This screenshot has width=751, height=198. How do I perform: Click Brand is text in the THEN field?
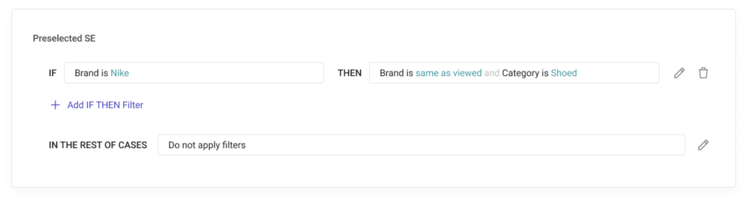(396, 73)
